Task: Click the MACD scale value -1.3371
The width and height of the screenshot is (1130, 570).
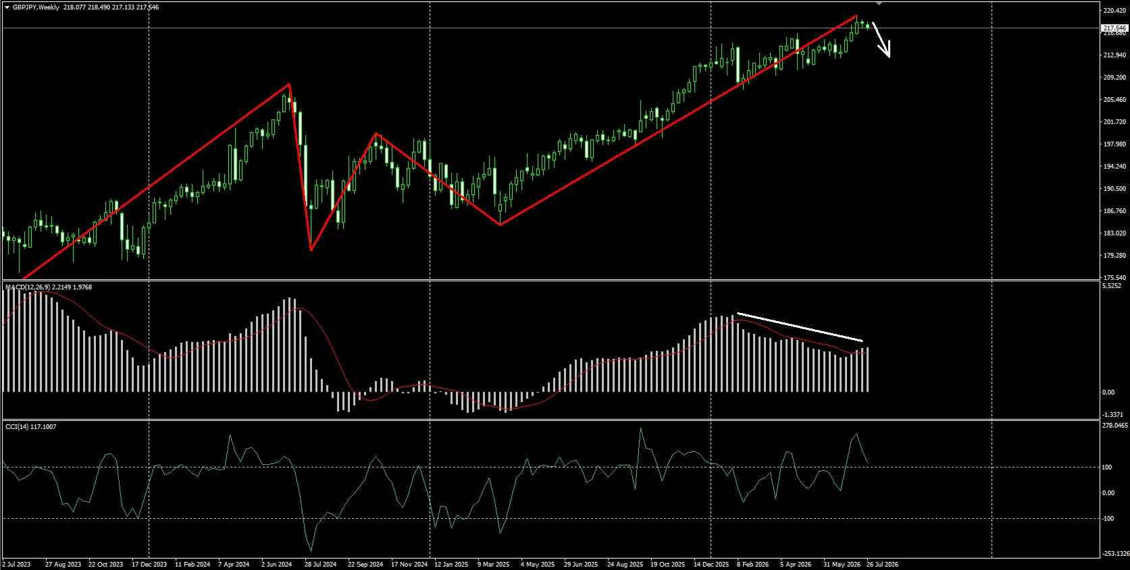Action: 1112,415
